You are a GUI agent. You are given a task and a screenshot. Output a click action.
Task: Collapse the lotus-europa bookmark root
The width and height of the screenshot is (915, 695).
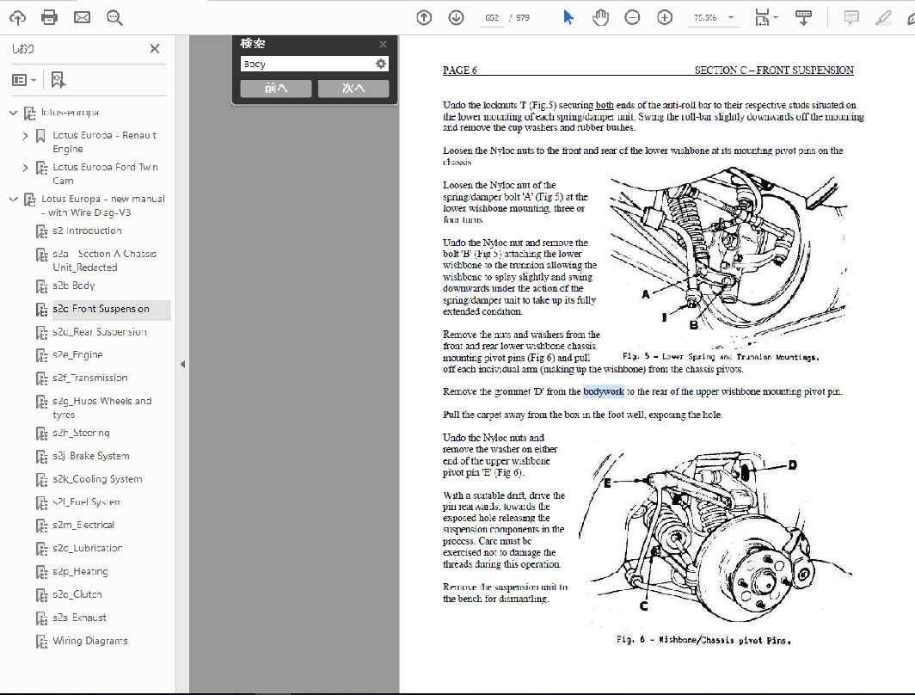(14, 113)
